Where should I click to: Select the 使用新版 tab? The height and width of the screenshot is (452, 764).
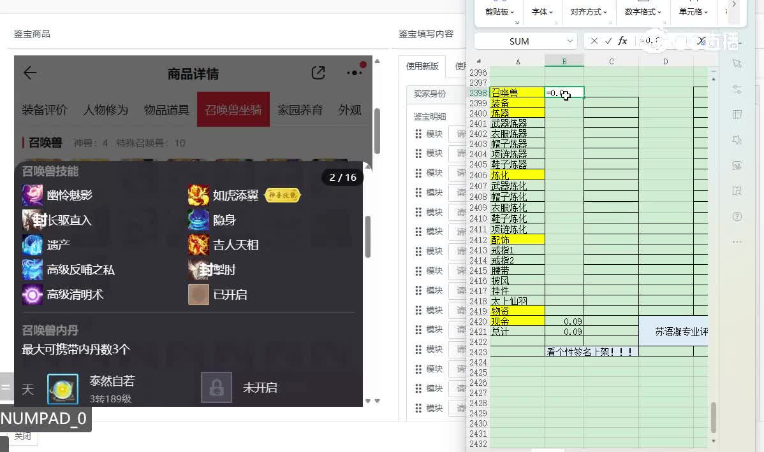coord(422,66)
